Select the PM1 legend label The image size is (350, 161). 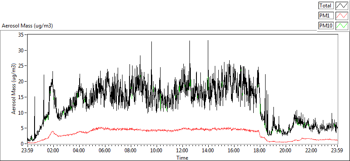tap(326, 16)
